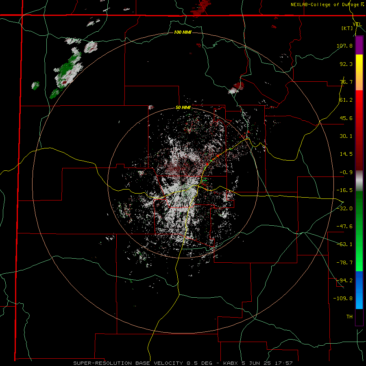Click the purple segment of the color bar
This screenshot has height=366, width=366.
coord(359,45)
